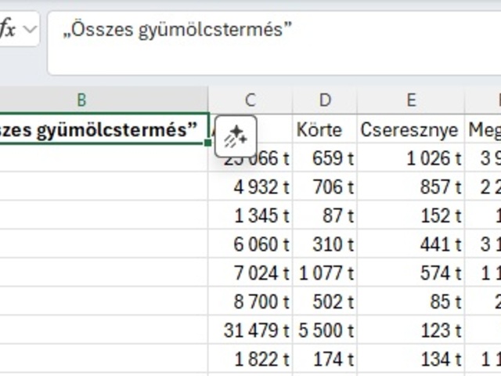The height and width of the screenshot is (376, 501).
Task: Click the Cseresznye header cell
Action: pyautogui.click(x=411, y=129)
